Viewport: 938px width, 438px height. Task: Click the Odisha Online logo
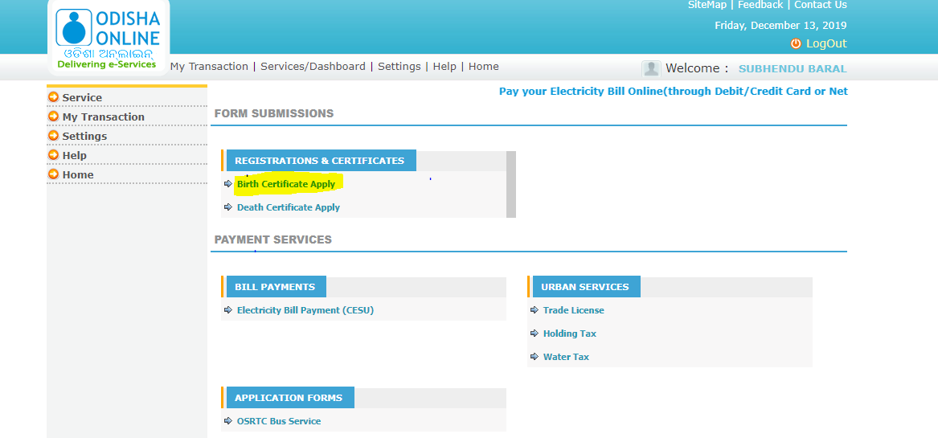[108, 37]
